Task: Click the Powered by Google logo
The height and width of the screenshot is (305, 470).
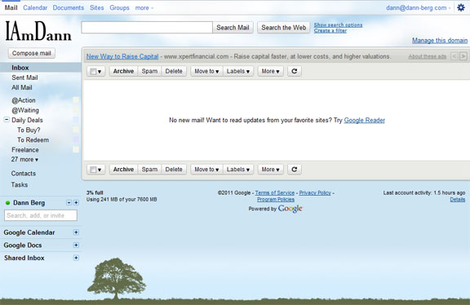Action: (290, 209)
